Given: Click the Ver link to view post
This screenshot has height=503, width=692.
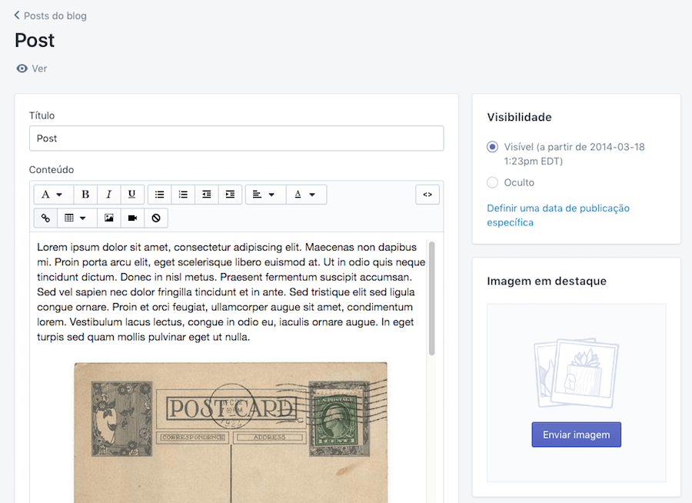Looking at the screenshot, I should (39, 68).
